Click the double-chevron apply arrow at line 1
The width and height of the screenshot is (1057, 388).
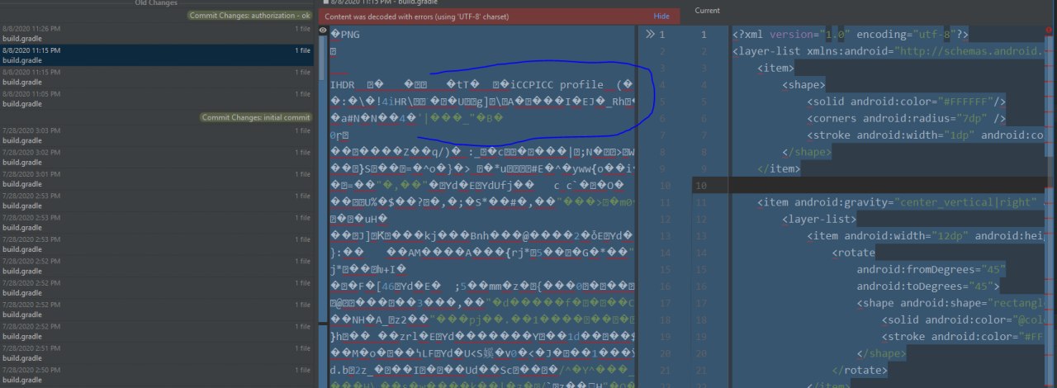point(650,34)
